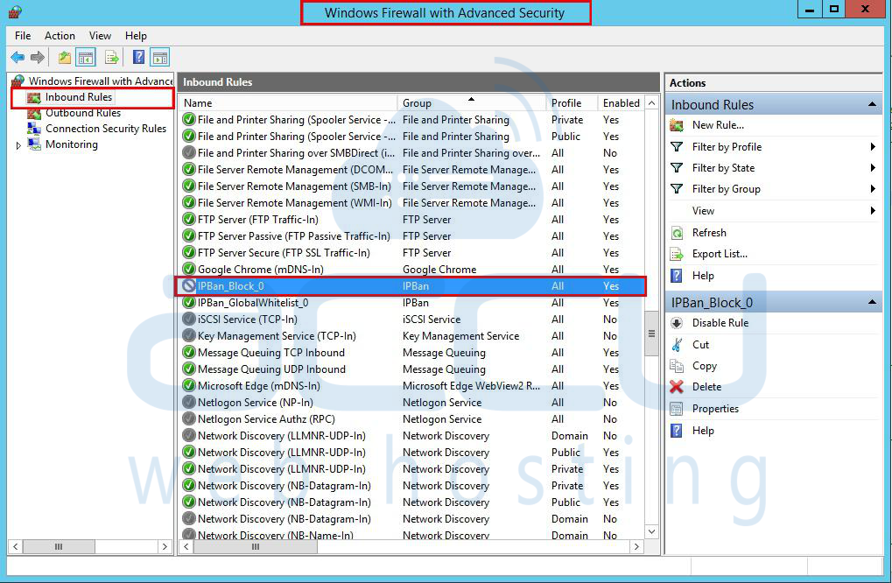Click the Disable Rule down-arrow icon

coord(677,323)
